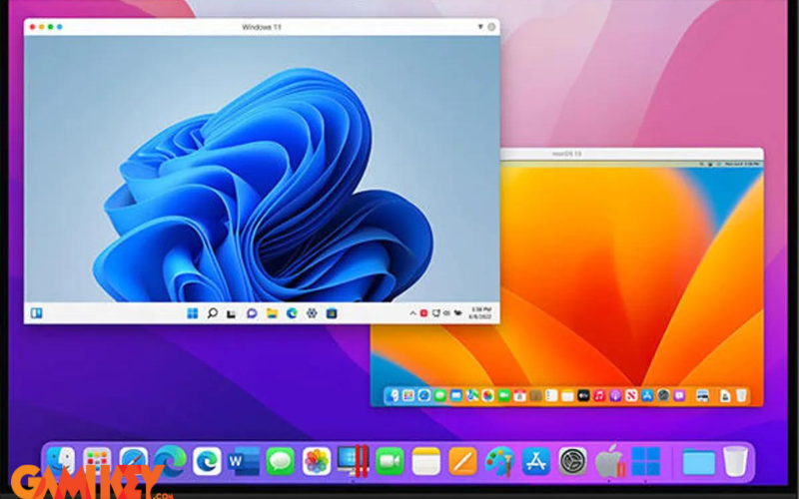Open App Store in the macOS 13 VM dock
799x499 pixels.
point(647,395)
